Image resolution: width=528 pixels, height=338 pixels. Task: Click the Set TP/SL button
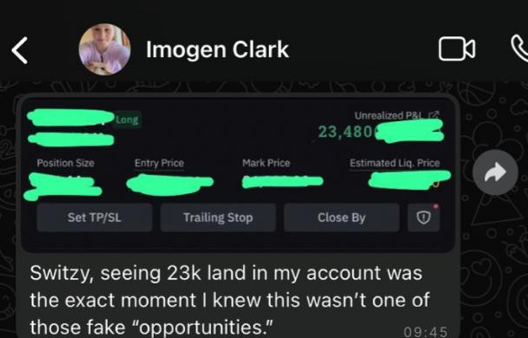click(95, 218)
